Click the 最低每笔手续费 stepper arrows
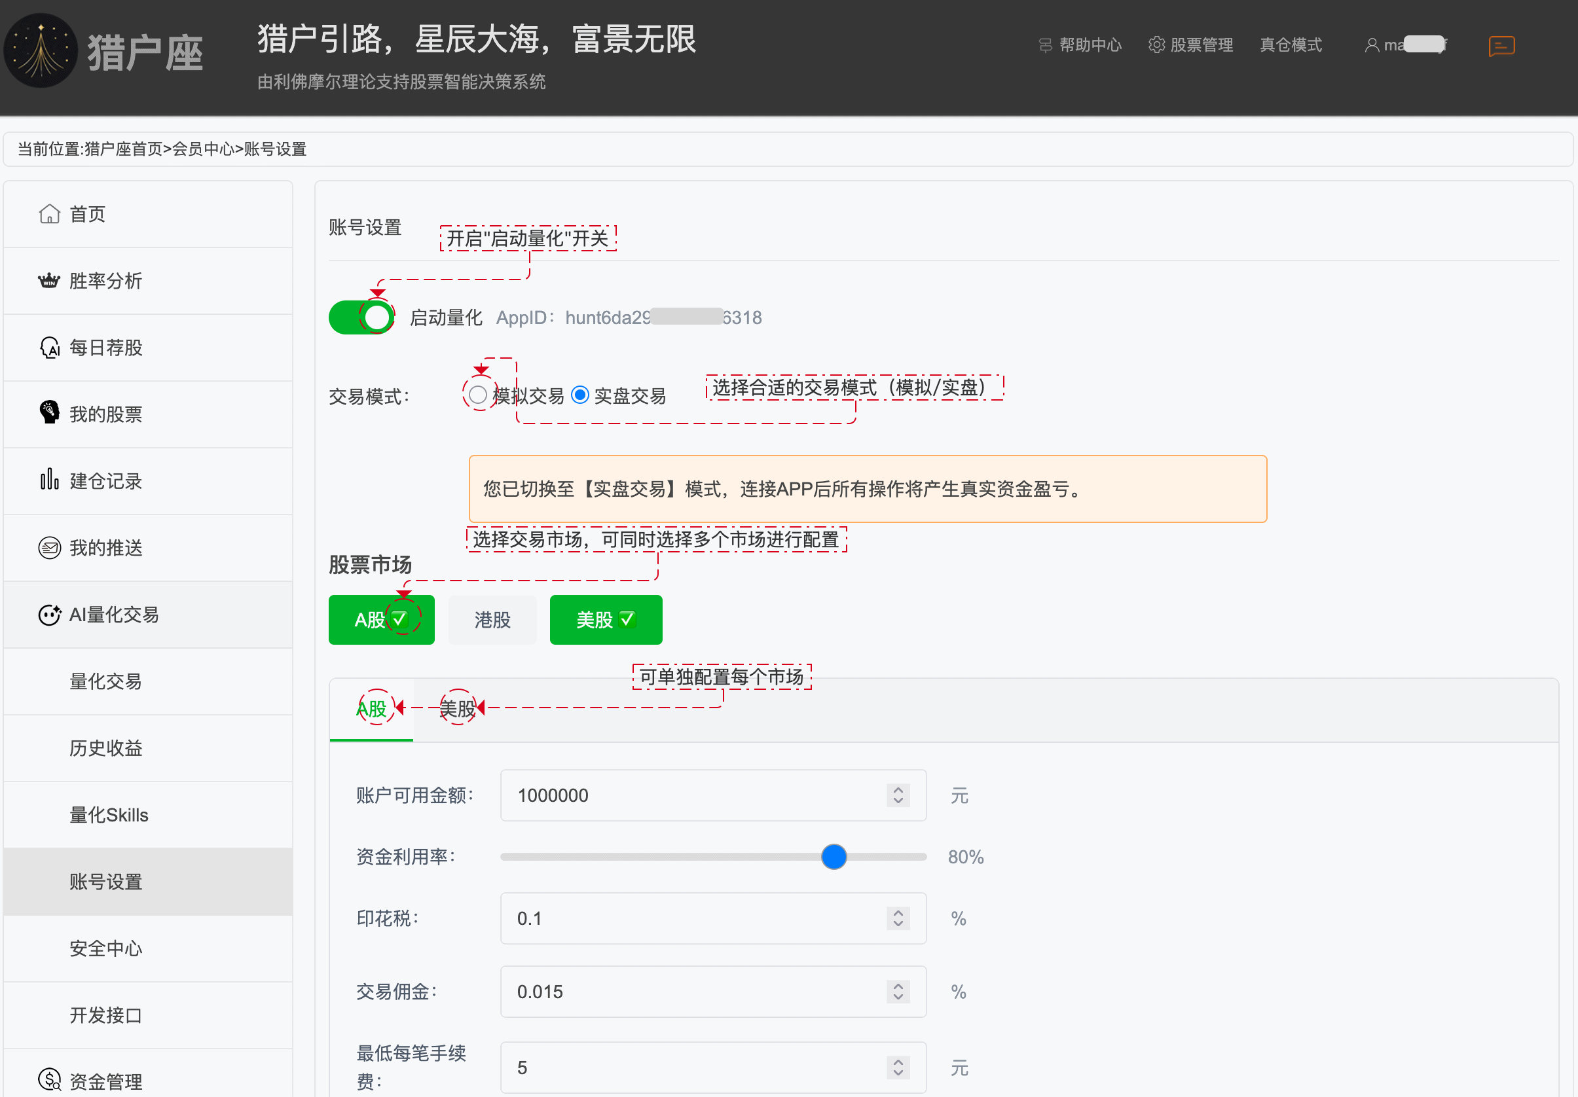 tap(898, 1068)
